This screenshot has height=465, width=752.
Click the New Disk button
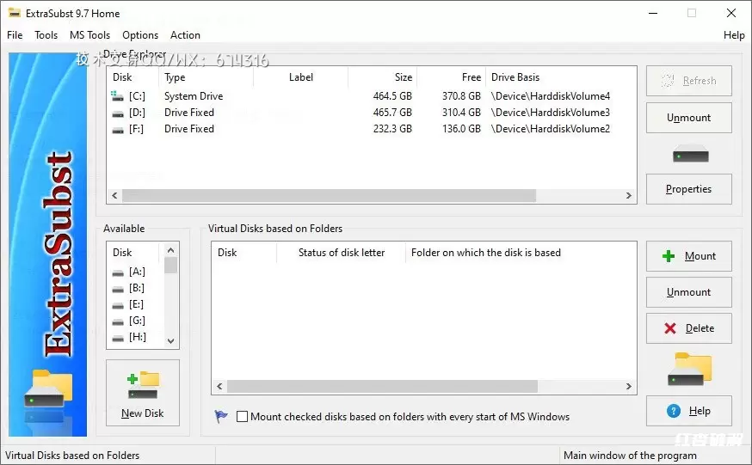pos(143,393)
